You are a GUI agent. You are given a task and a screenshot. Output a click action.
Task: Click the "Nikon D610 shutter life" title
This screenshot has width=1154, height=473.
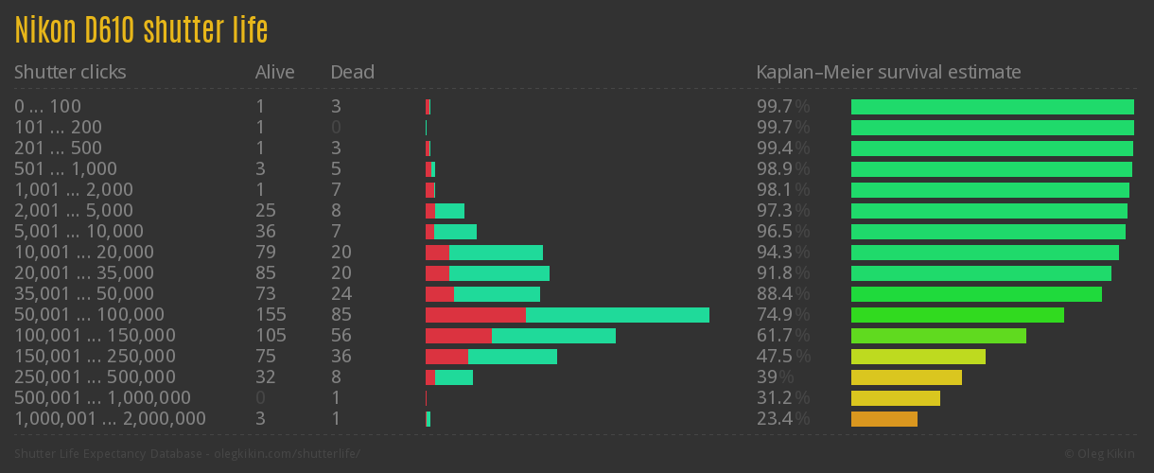[x=141, y=31]
